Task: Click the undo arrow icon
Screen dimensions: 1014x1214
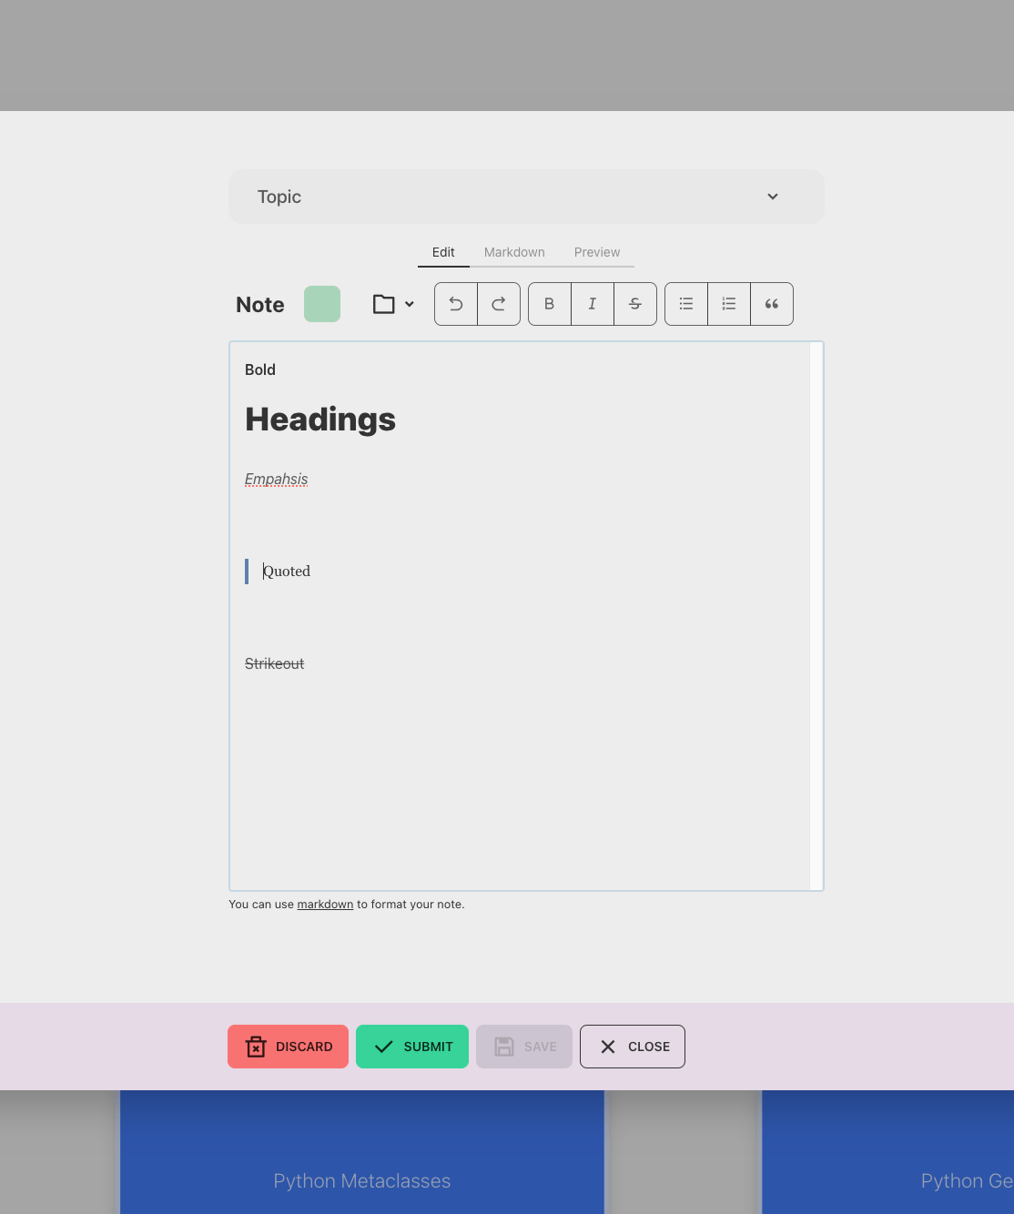Action: click(456, 304)
